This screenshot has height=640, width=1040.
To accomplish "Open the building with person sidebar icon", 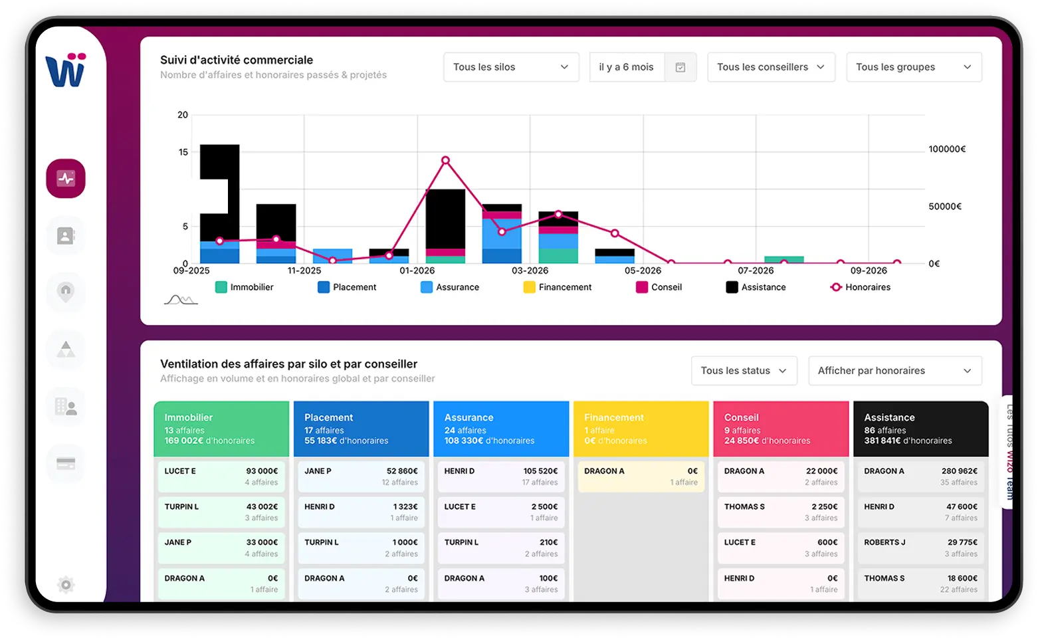I will (66, 406).
